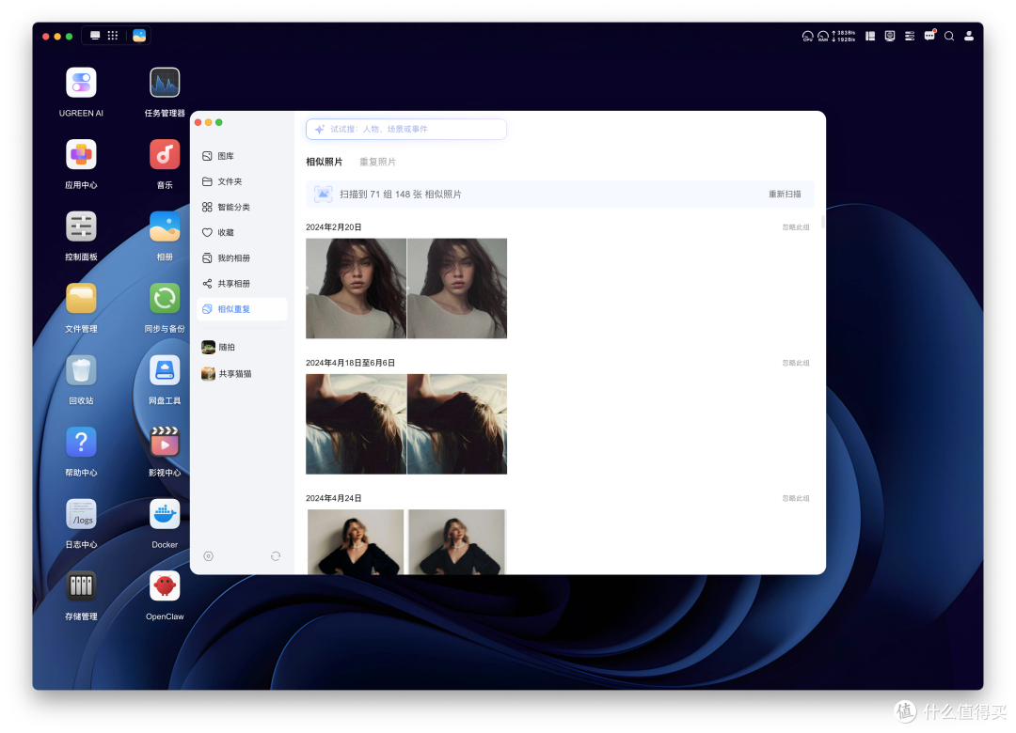Image resolution: width=1016 pixels, height=733 pixels.
Task: Open Sync and Backup (同步与备份) icon
Action: [x=165, y=299]
